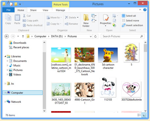Open the recent locations dropdown arrow
This screenshot has width=150, height=121.
click(x=18, y=36)
